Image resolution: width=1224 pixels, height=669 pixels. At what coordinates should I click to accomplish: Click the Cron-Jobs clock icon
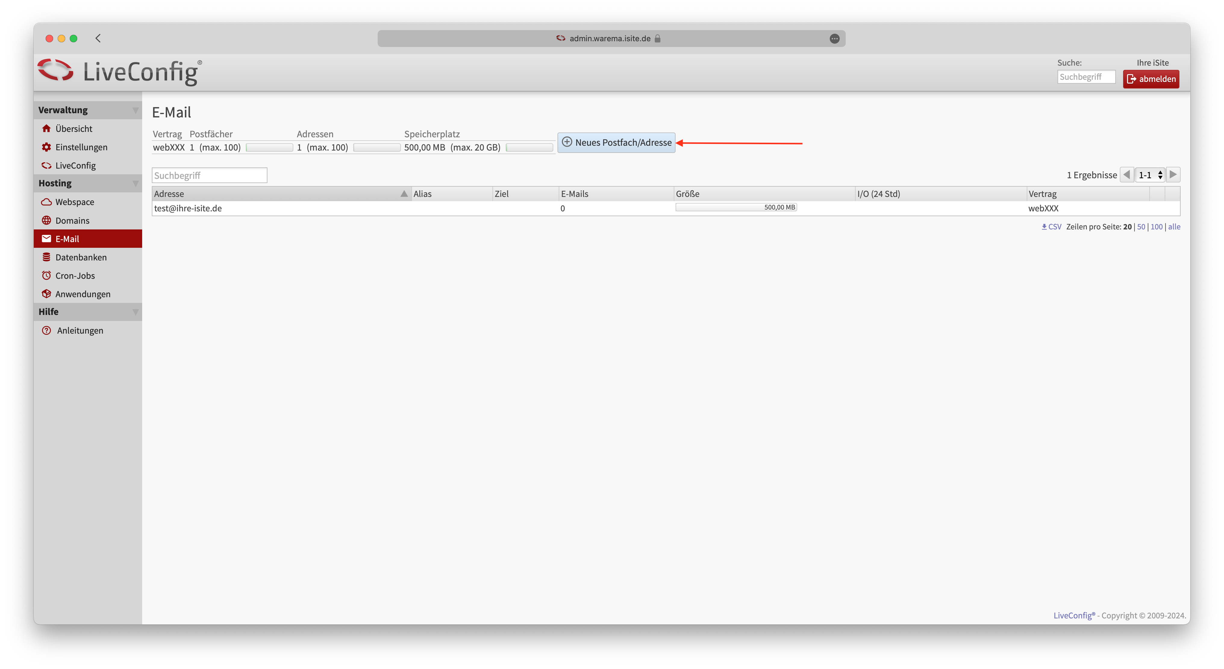click(46, 275)
